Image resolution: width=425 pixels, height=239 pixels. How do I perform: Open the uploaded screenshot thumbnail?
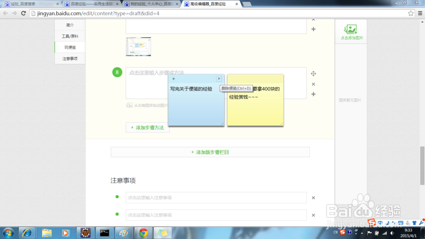point(138,47)
